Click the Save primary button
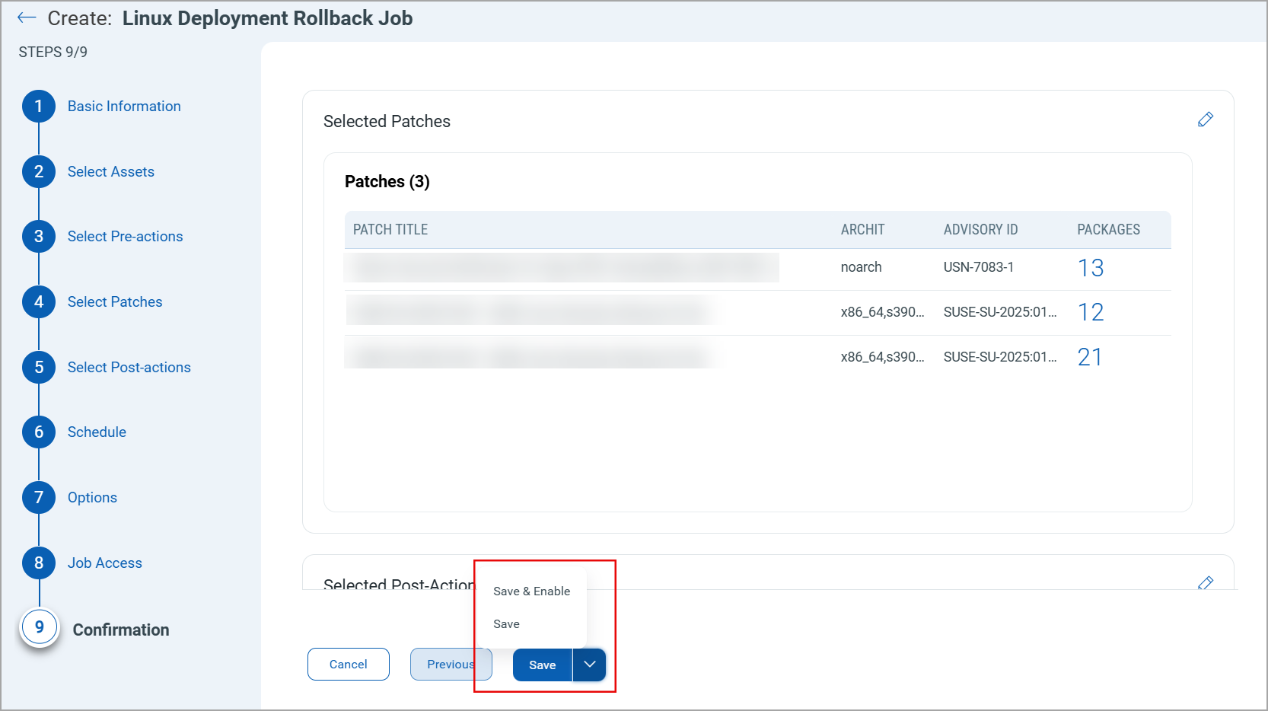Screen dimensions: 1268x711 click(x=542, y=665)
